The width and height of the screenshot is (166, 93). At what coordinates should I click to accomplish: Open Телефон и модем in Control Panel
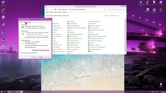(x=73, y=45)
